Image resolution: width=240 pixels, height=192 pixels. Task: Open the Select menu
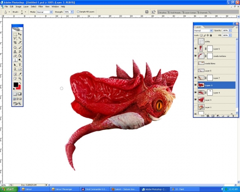(33, 6)
